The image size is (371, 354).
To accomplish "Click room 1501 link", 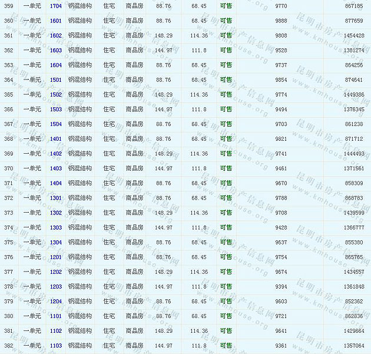I will click(56, 80).
